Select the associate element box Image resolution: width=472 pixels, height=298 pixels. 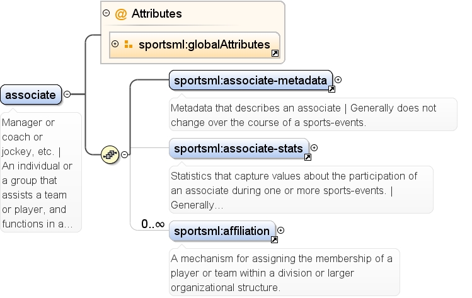pyautogui.click(x=31, y=95)
